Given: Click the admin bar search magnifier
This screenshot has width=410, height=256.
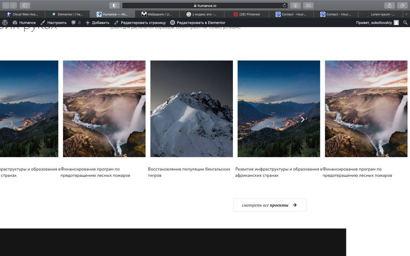Looking at the screenshot, I should (405, 22).
